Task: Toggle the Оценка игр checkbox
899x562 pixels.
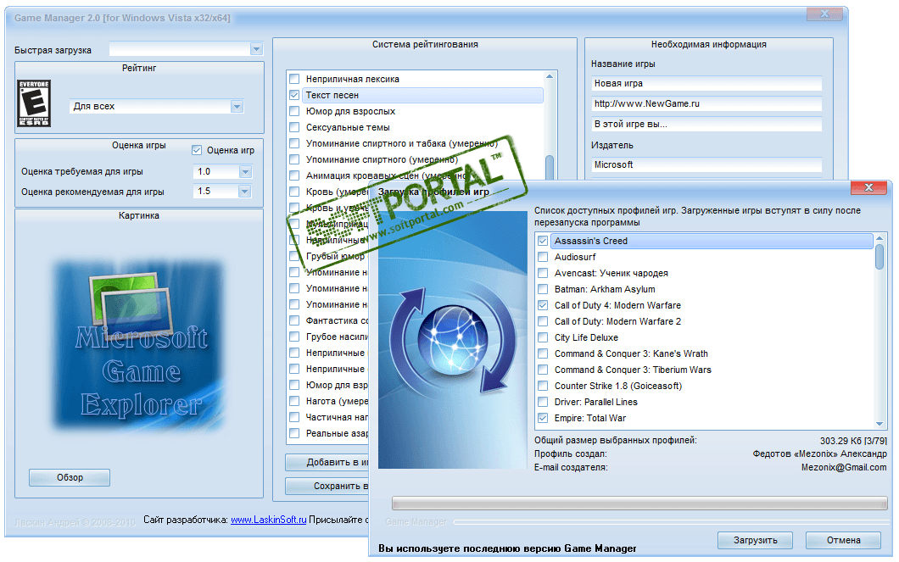Action: click(x=197, y=150)
